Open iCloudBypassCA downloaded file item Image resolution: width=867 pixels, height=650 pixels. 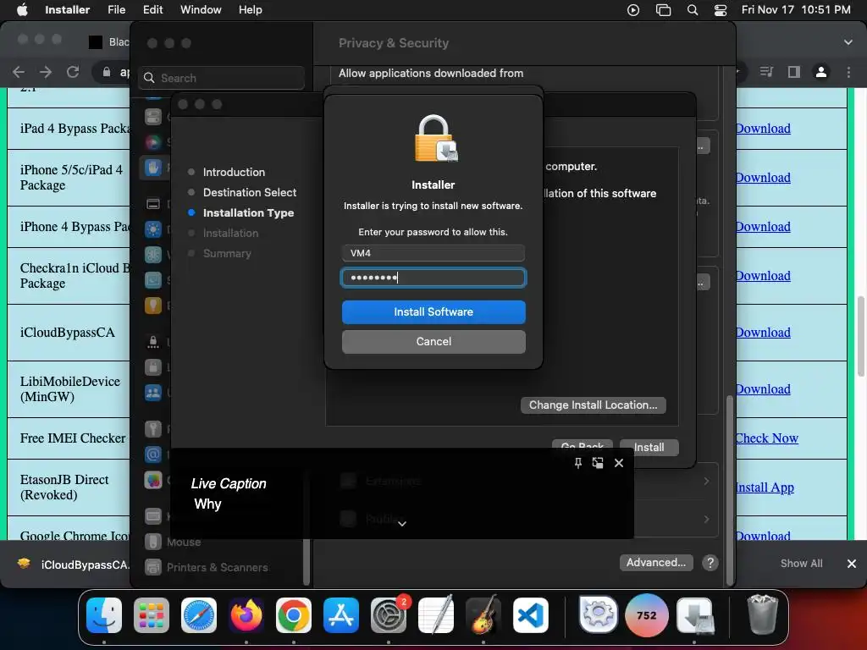tap(72, 565)
